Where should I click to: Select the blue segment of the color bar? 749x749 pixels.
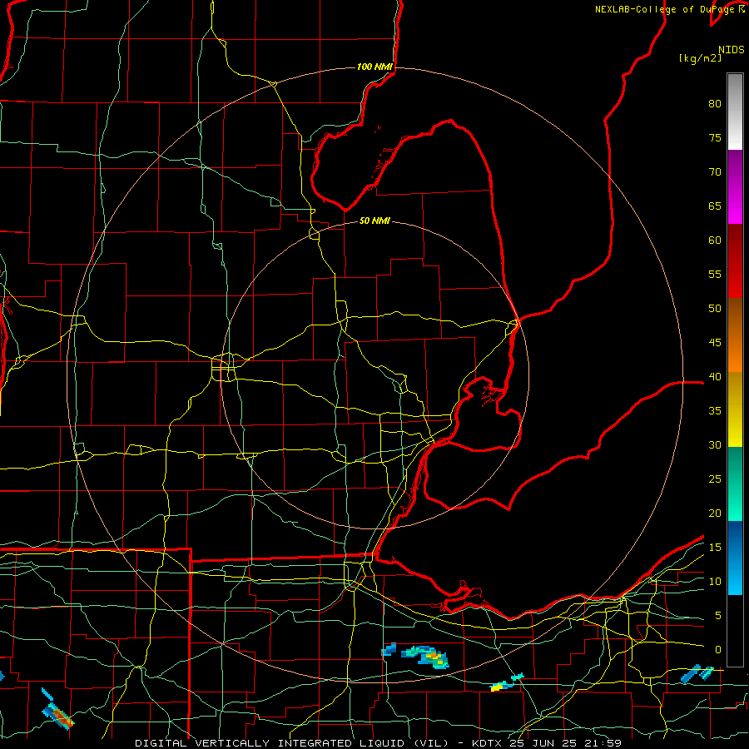(735, 558)
